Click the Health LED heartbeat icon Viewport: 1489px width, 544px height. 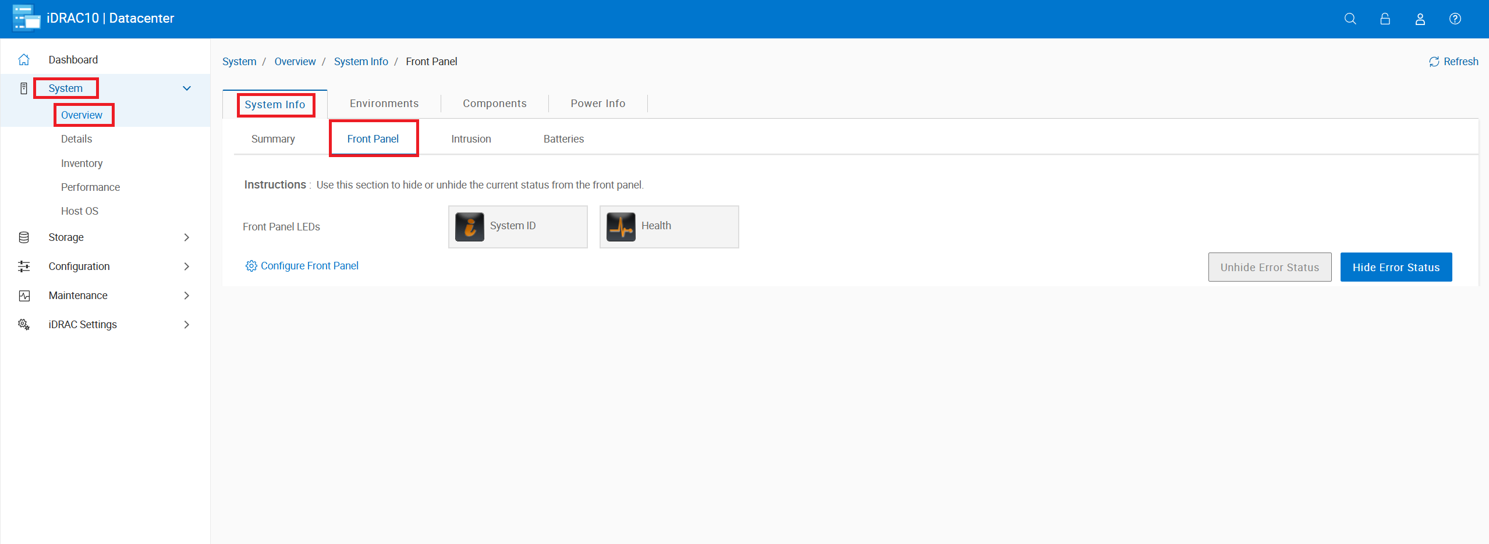tap(621, 226)
